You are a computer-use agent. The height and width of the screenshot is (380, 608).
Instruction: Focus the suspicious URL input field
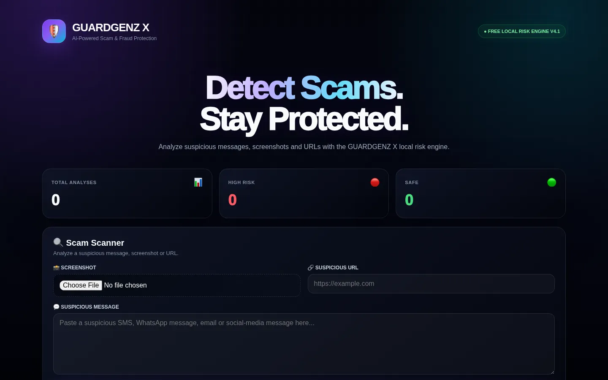click(431, 284)
